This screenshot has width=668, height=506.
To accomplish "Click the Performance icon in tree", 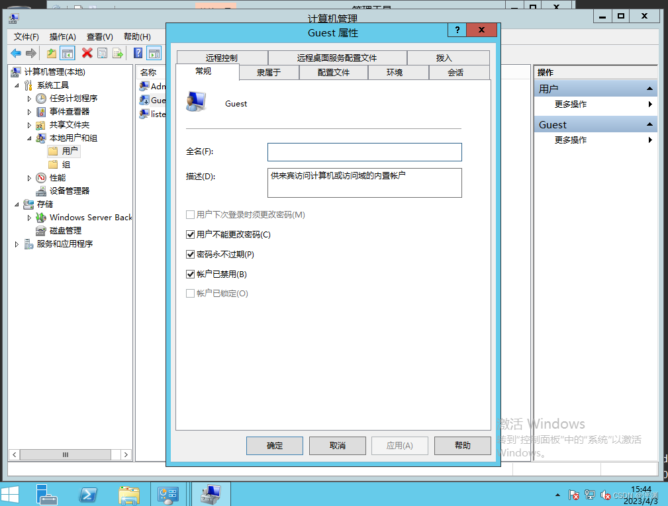I will pyautogui.click(x=41, y=178).
